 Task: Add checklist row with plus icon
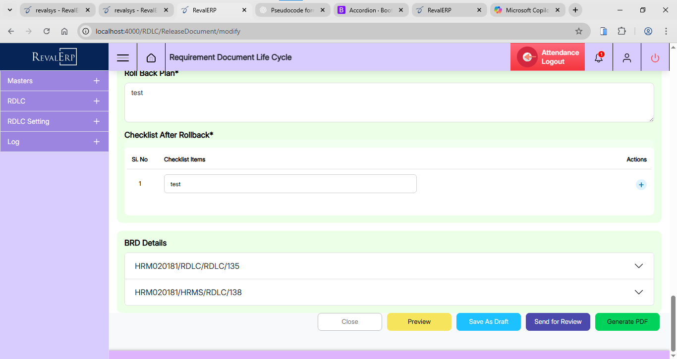(x=641, y=185)
